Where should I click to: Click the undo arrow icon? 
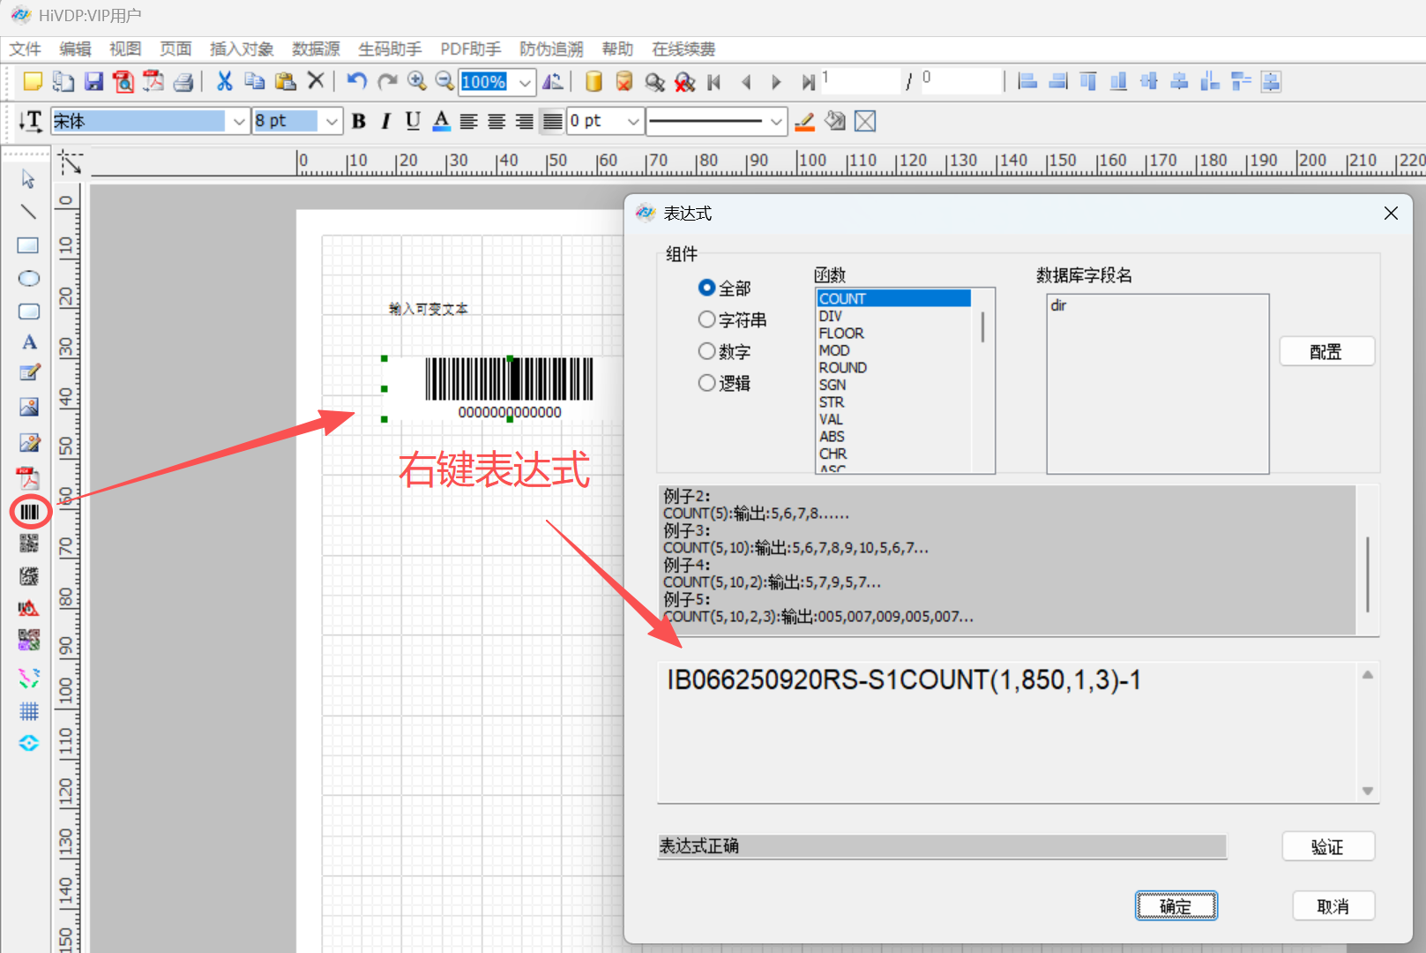356,82
